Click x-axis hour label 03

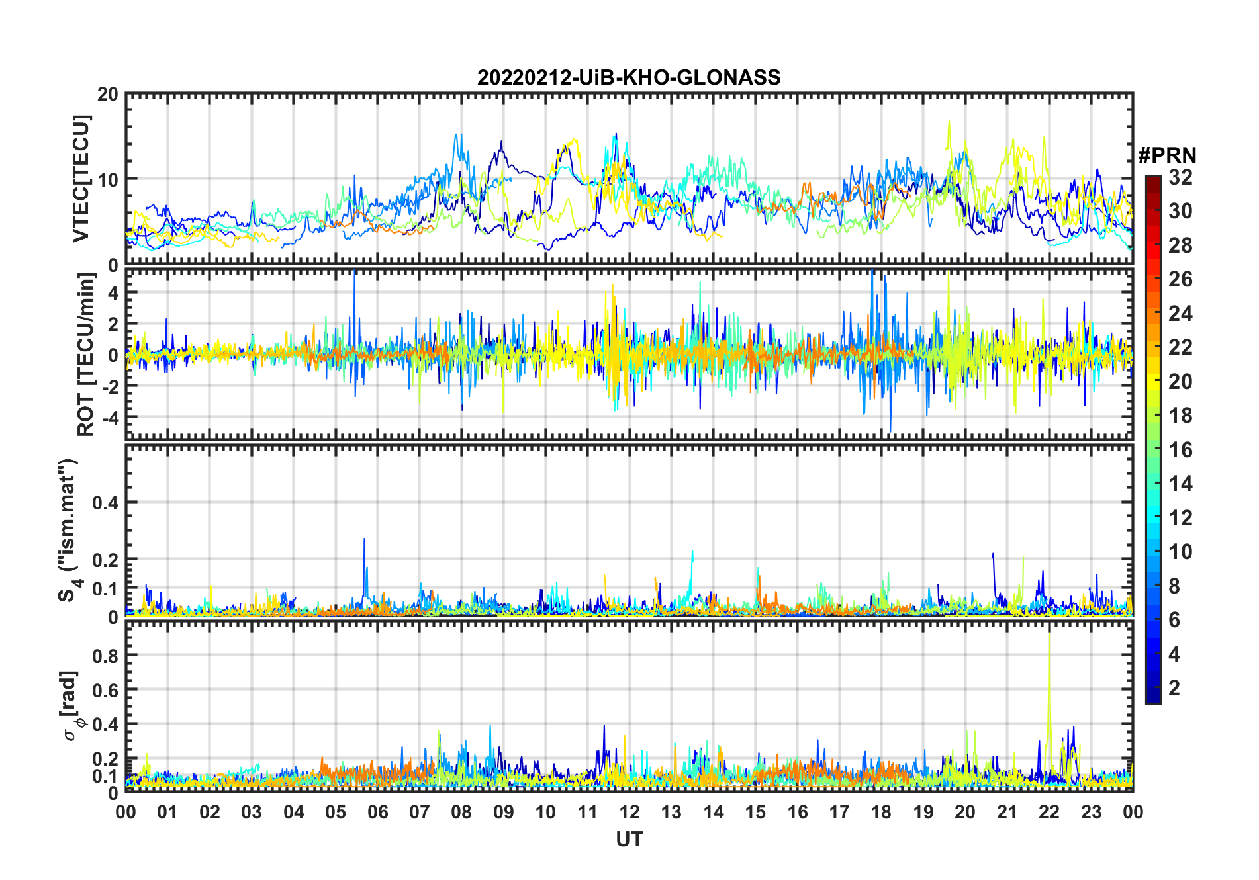252,812
